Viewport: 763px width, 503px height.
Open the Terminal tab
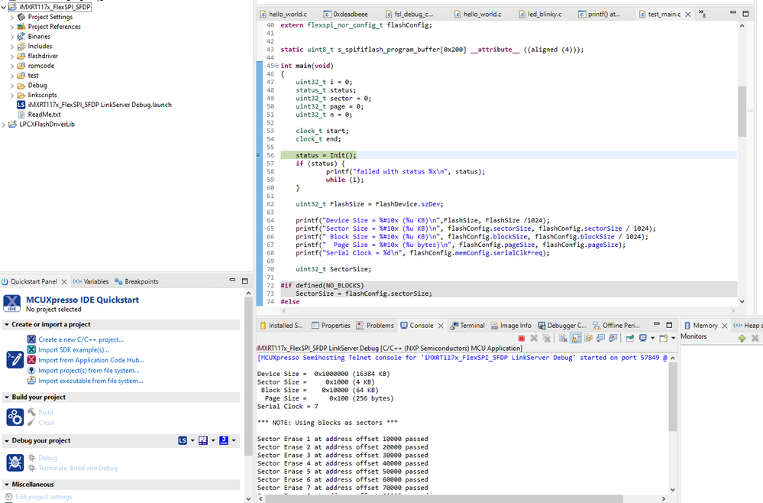point(471,326)
